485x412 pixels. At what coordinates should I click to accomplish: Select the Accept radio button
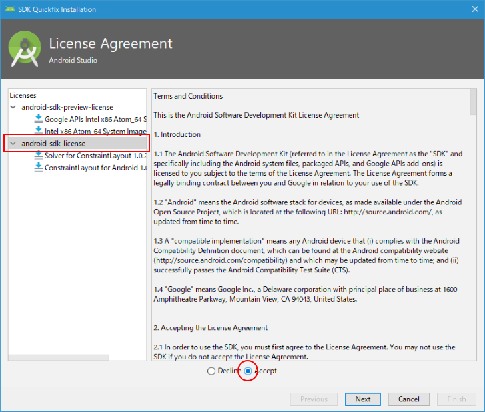point(248,371)
